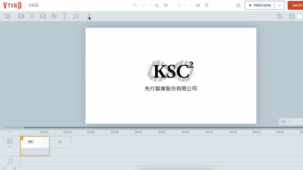
Task: Open the Prop library armchair icon
Action: [43, 16]
